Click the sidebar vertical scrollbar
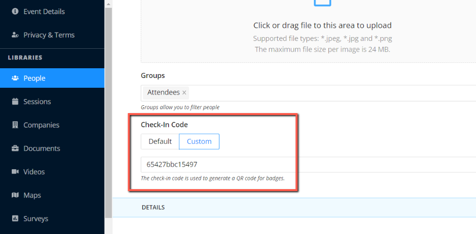 tap(108, 117)
